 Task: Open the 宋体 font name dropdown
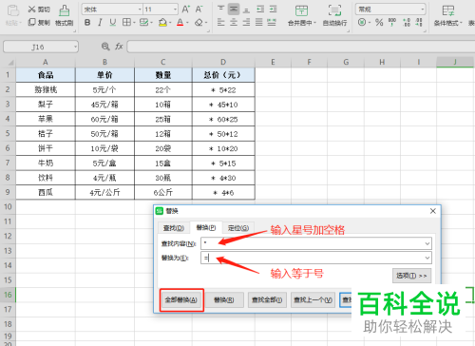click(140, 10)
